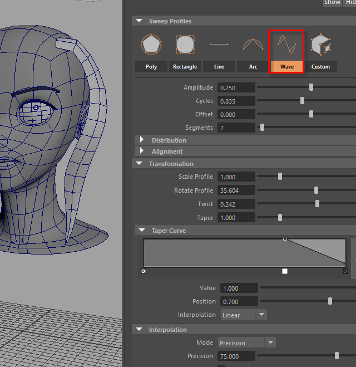Collapse the Interpolation section
356x367 pixels.
pyautogui.click(x=139, y=329)
